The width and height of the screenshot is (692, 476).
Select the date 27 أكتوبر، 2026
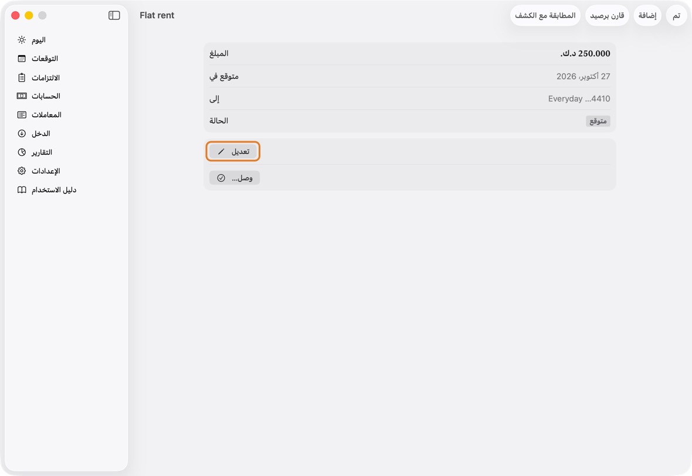pyautogui.click(x=583, y=76)
